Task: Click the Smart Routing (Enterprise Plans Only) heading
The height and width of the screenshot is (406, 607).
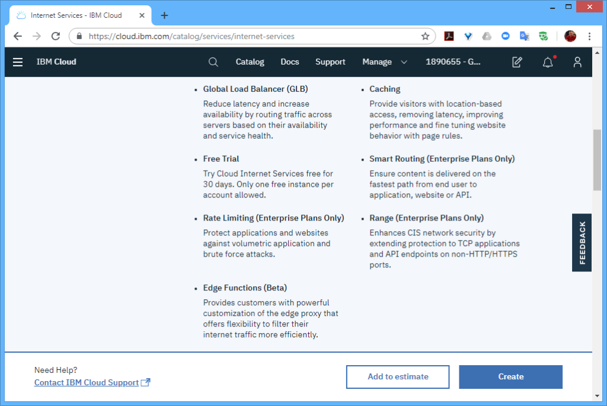Action: click(x=442, y=159)
